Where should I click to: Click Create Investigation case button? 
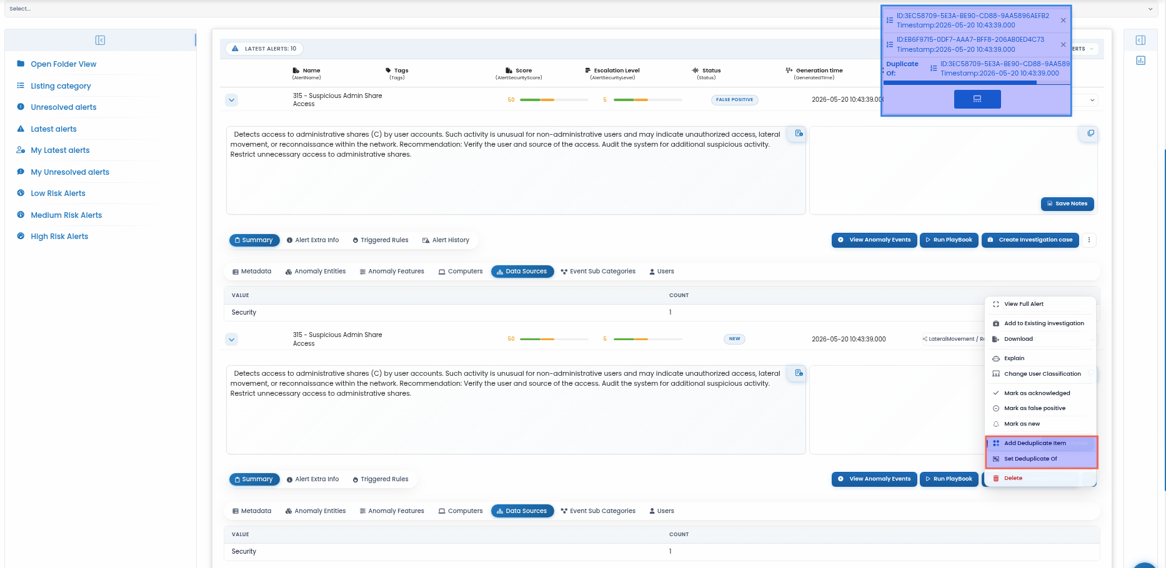pos(1030,240)
